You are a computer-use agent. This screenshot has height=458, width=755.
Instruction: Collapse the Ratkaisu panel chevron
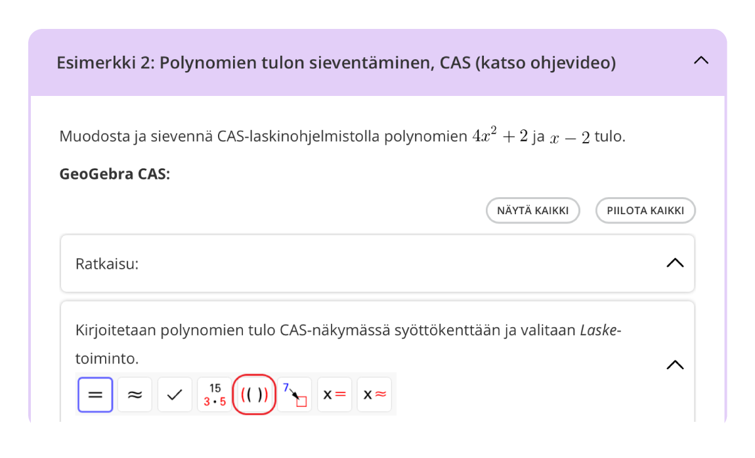pos(675,263)
